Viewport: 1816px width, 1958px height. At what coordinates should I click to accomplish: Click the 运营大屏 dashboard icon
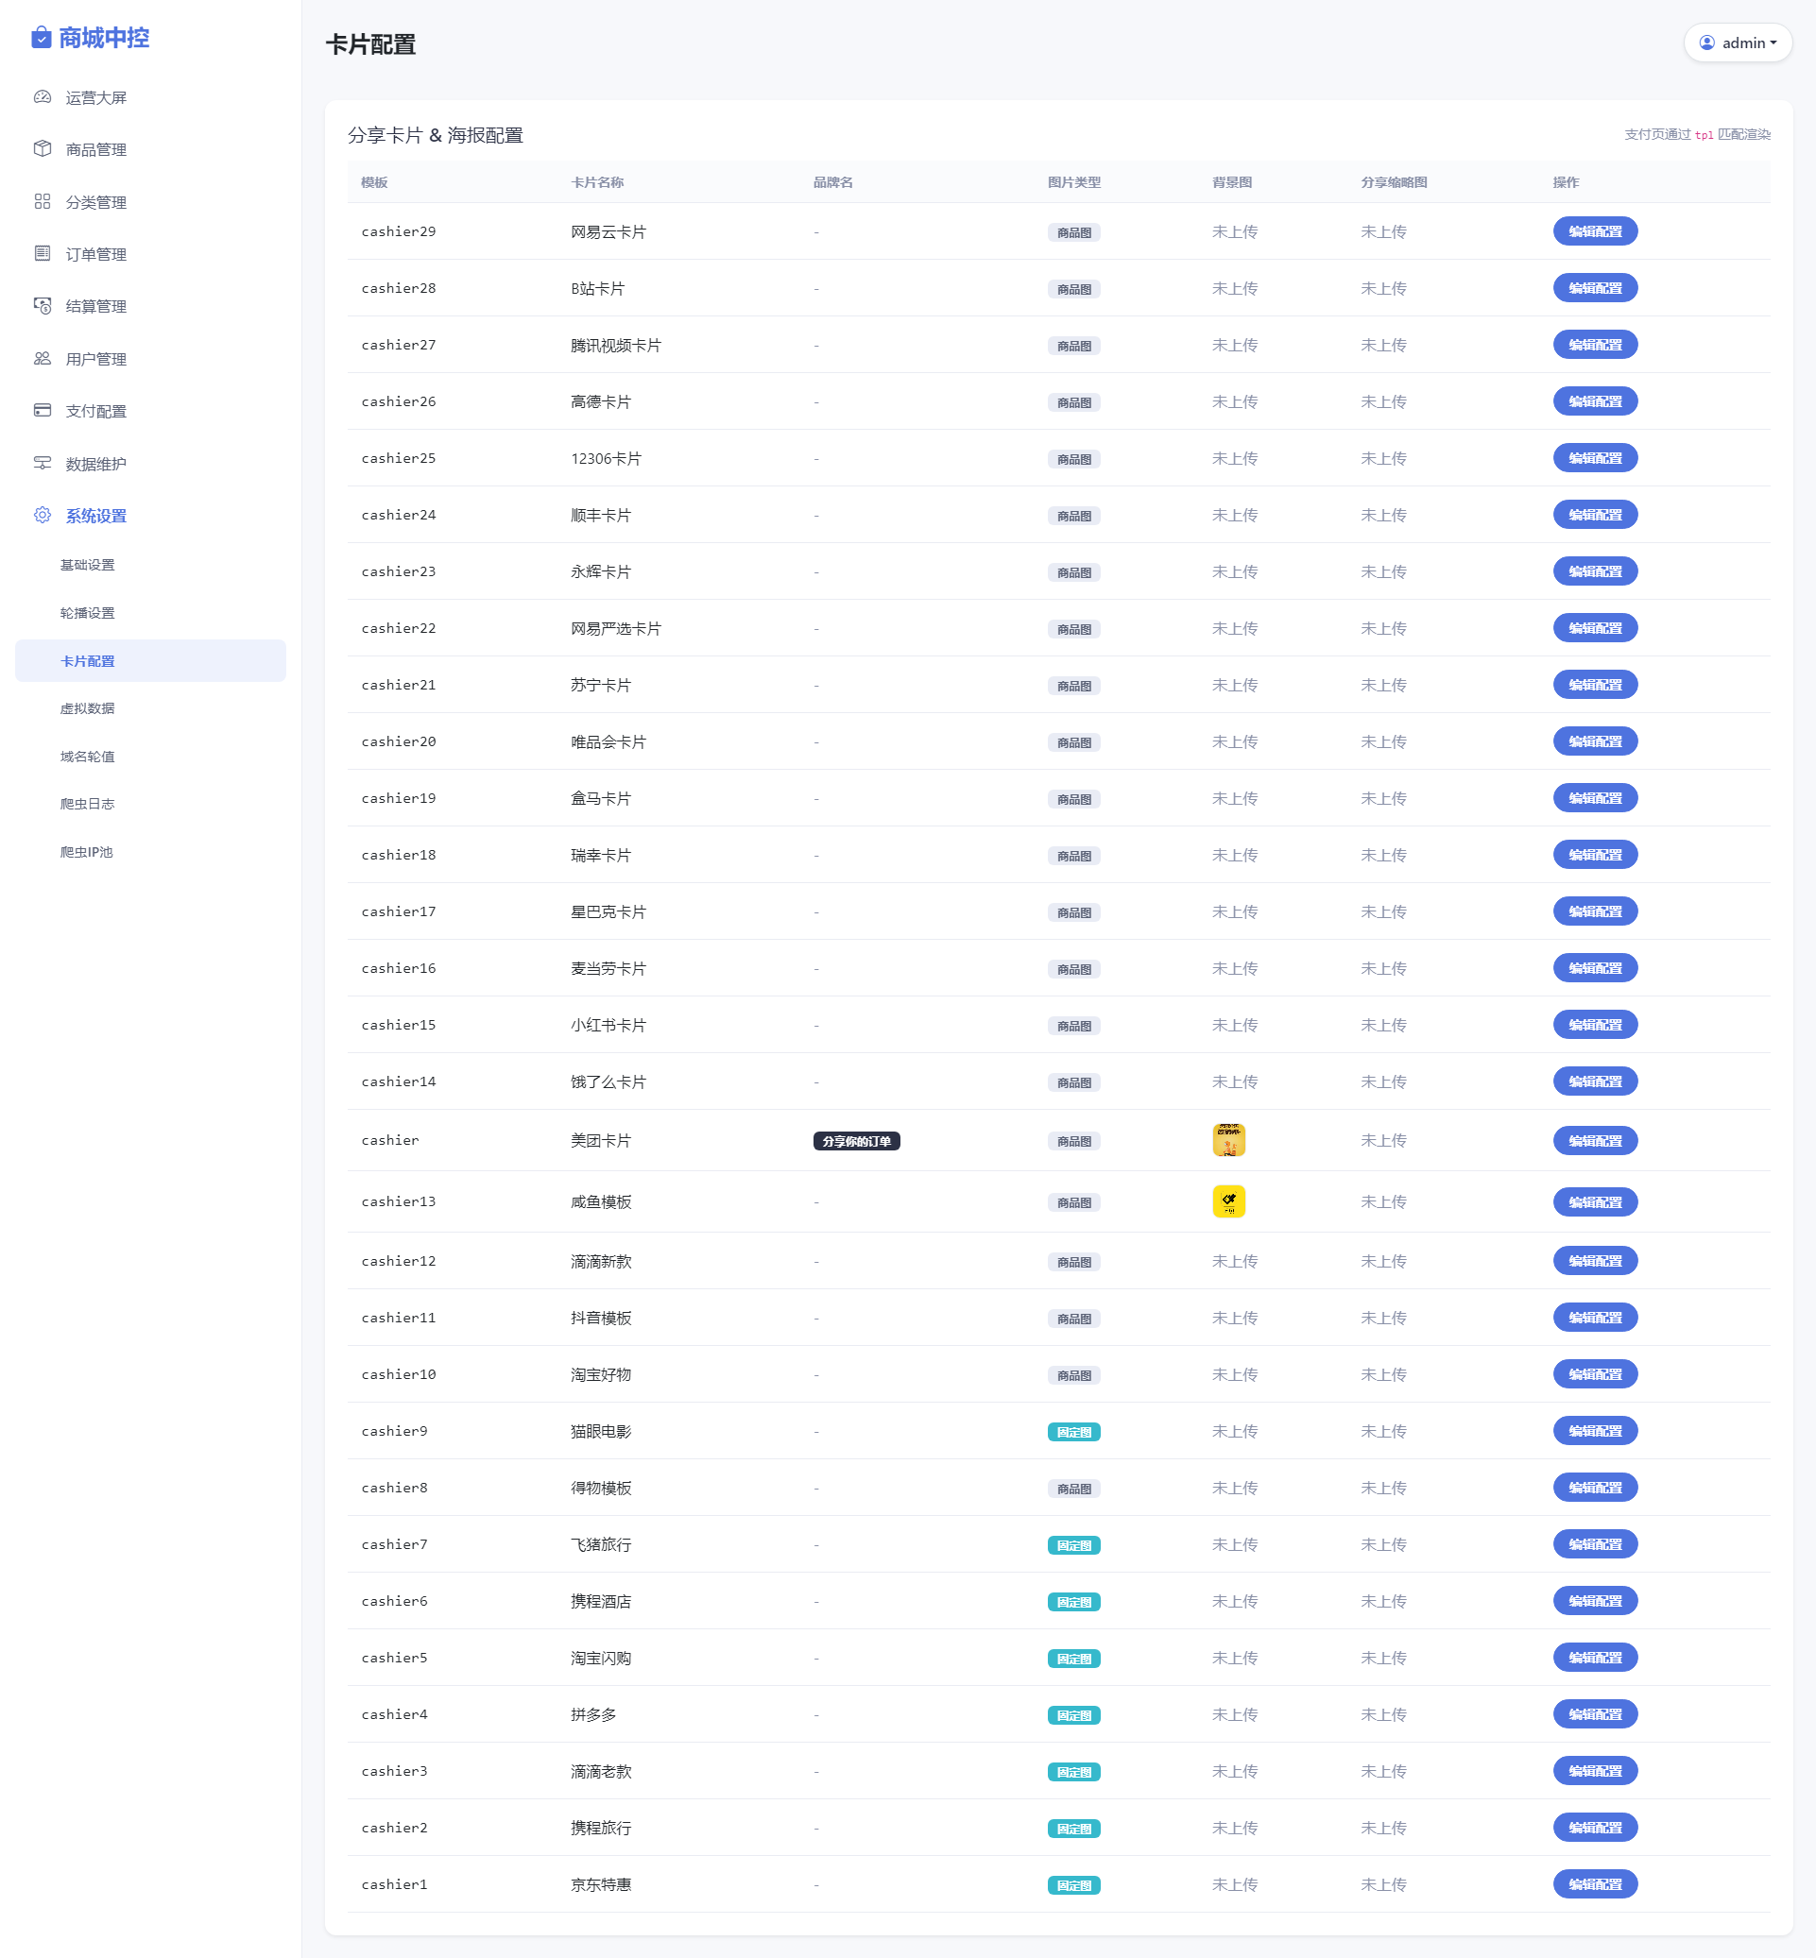[43, 97]
